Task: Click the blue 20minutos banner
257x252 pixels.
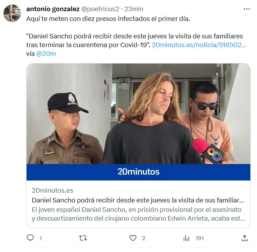Action: 138,172
